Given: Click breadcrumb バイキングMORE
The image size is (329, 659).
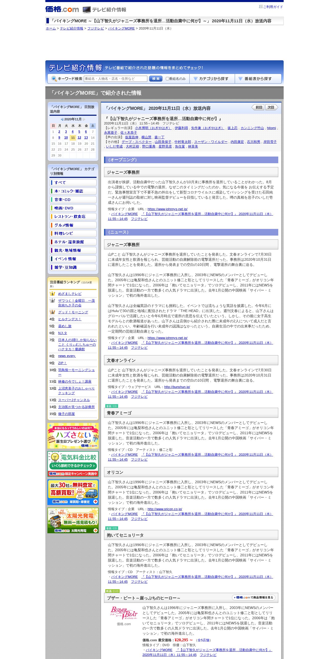Looking at the screenshot, I should click(x=121, y=28).
